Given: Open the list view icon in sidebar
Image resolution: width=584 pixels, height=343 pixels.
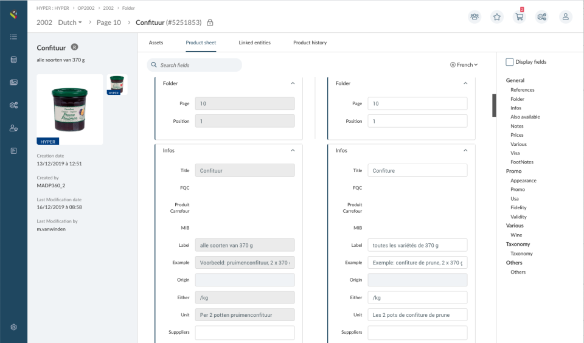Looking at the screenshot, I should (x=13, y=37).
